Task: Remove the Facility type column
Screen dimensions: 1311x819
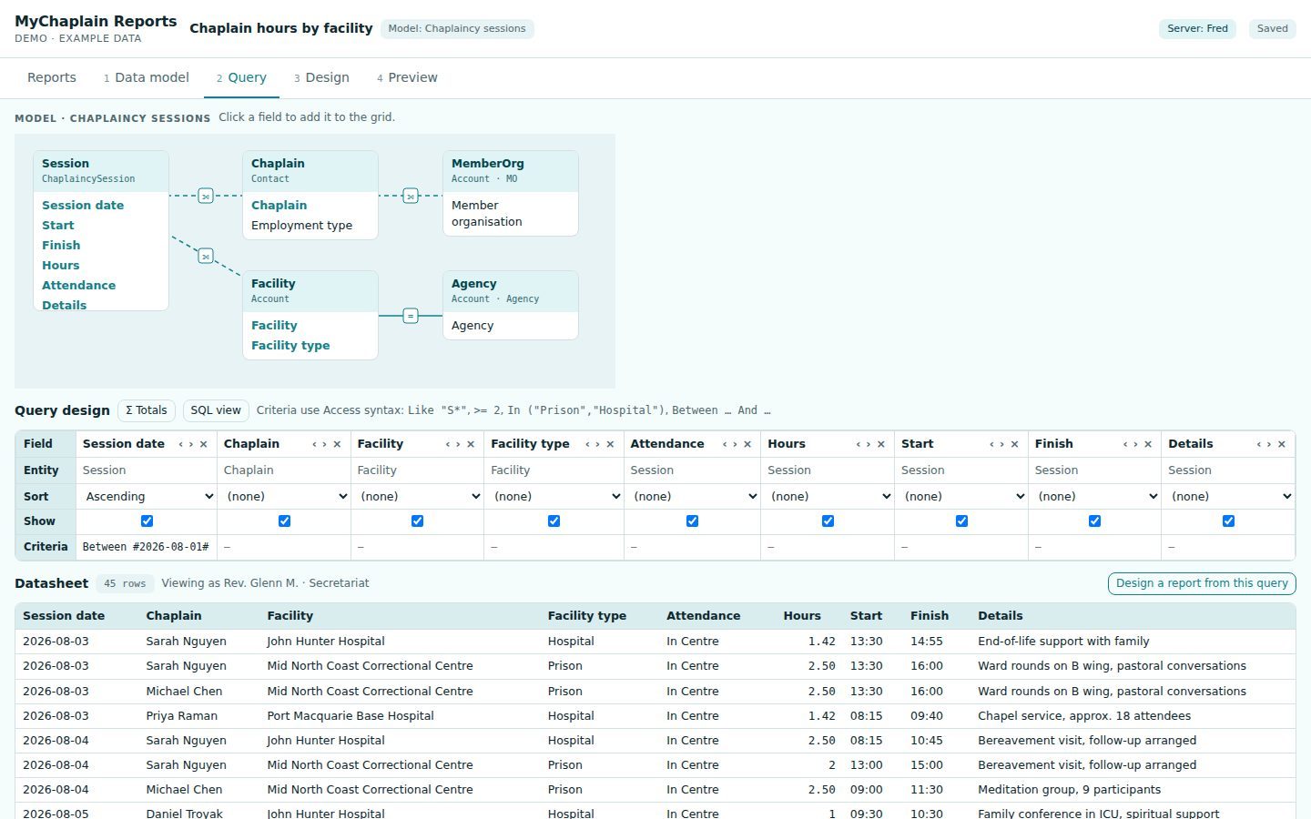Action: pyautogui.click(x=610, y=444)
